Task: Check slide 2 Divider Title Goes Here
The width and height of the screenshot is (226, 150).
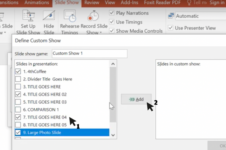Action: (18, 79)
